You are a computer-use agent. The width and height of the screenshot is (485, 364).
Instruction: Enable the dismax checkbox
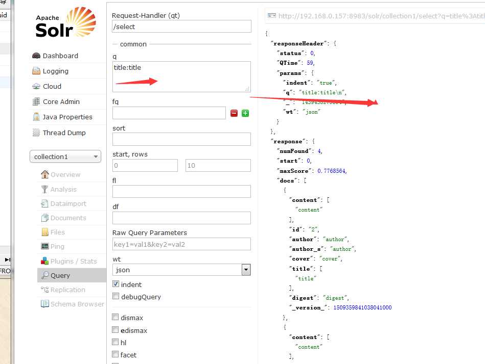click(116, 317)
